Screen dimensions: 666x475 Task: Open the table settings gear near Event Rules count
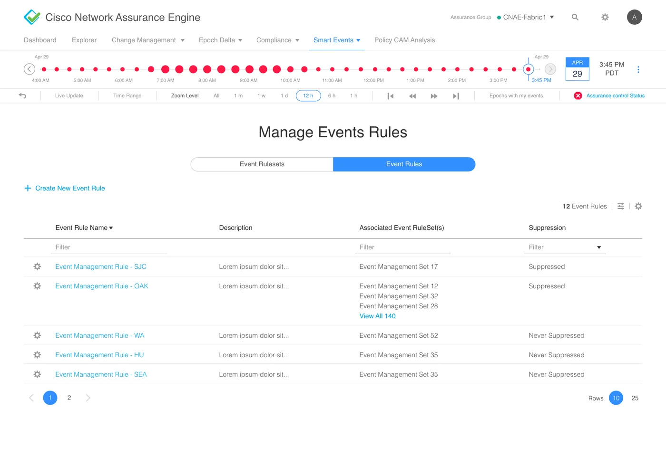point(638,206)
